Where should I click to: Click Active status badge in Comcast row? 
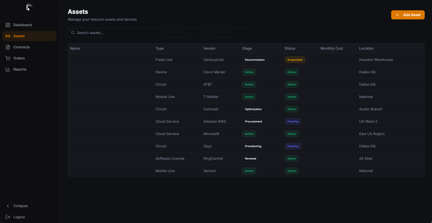(x=292, y=109)
